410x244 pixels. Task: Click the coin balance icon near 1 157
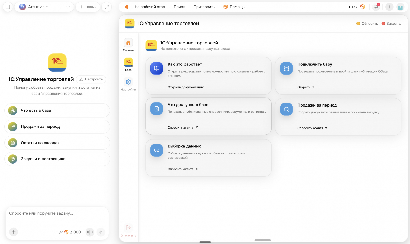click(362, 7)
